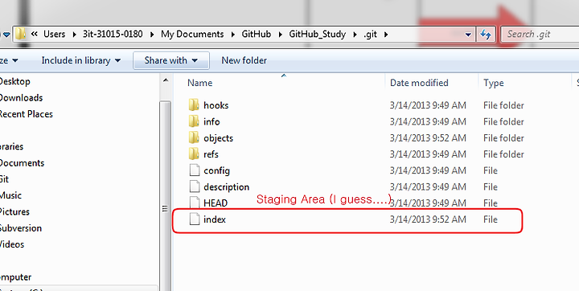Select the hooks folder name

(216, 105)
